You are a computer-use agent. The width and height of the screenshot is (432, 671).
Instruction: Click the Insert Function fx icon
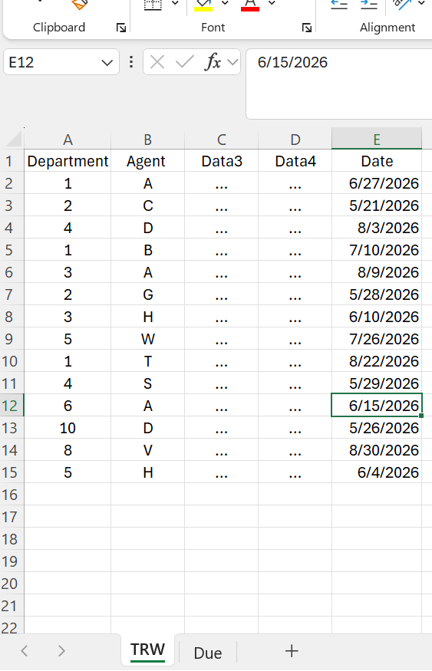click(213, 62)
